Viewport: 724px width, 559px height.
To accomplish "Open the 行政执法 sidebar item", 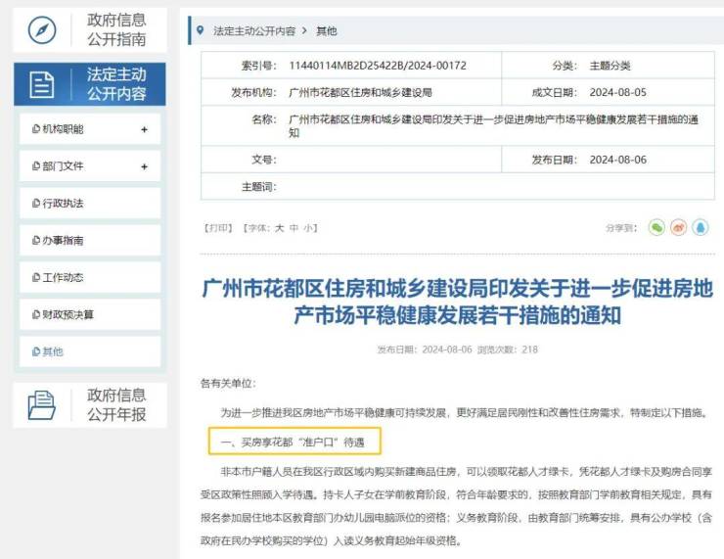I will click(90, 204).
